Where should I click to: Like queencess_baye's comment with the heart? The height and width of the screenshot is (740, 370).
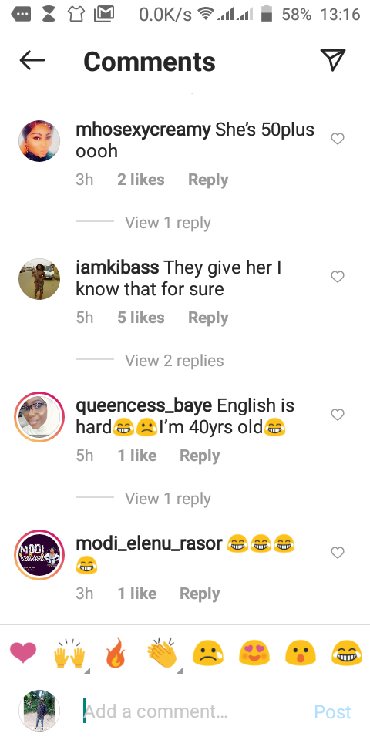[x=338, y=415]
